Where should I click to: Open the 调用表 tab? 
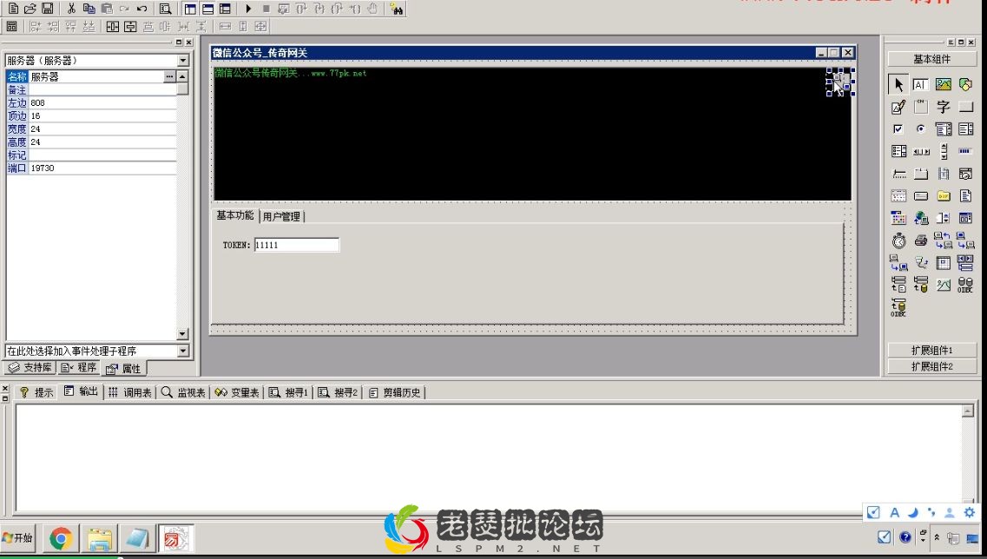pos(129,392)
